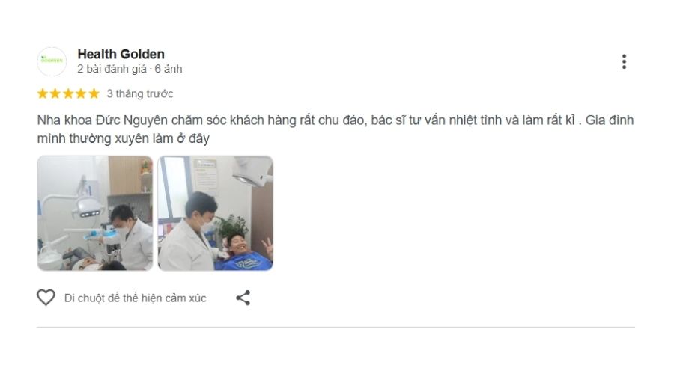Click review line 'mình thường xuyên làm ở đây'

(x=124, y=138)
